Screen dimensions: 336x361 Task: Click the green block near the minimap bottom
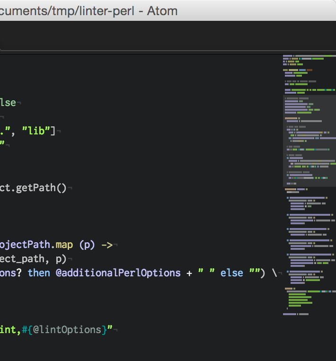point(299,299)
